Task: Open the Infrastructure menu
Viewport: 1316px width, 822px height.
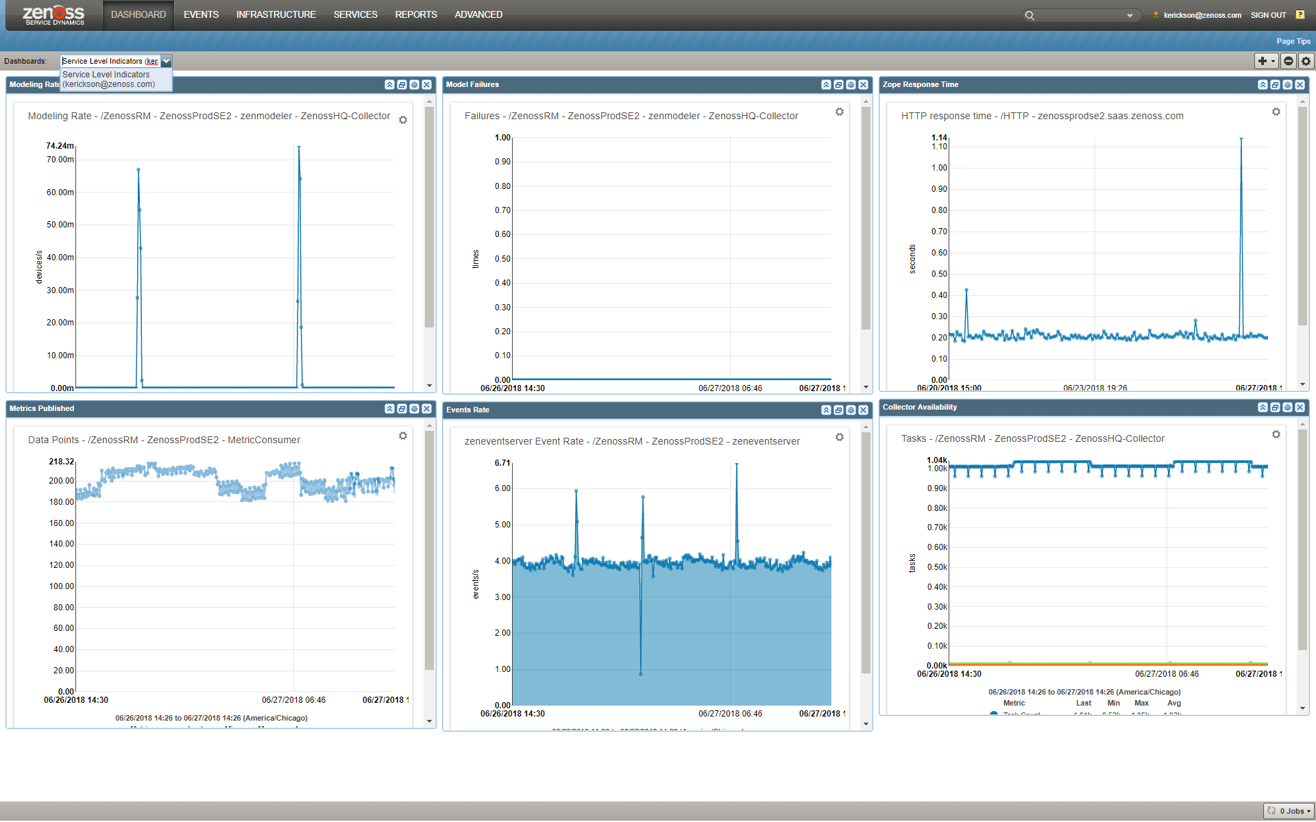Action: point(276,14)
